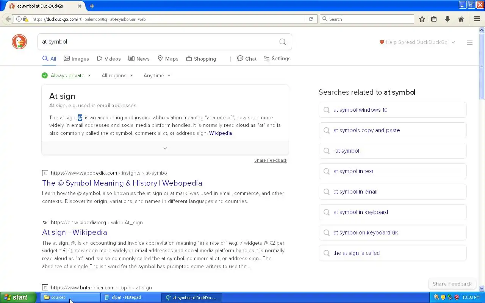Screen dimensions: 485x303
Task: Select related search 'the at sign is called'
Action: 393,253
